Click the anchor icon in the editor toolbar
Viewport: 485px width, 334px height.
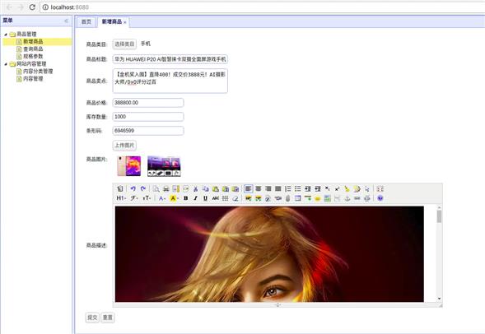tap(347, 198)
